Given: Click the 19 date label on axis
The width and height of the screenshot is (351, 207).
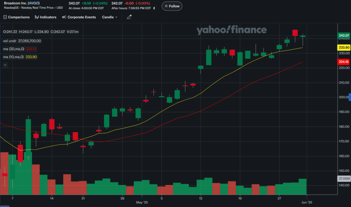Looking at the screenshot, I should [240, 198].
